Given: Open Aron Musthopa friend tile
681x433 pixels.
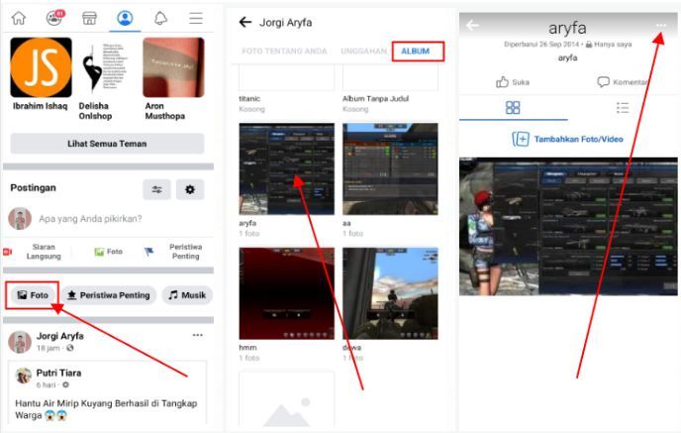Looking at the screenshot, I should pyautogui.click(x=173, y=79).
